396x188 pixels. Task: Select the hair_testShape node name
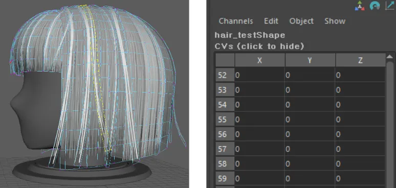click(x=250, y=35)
